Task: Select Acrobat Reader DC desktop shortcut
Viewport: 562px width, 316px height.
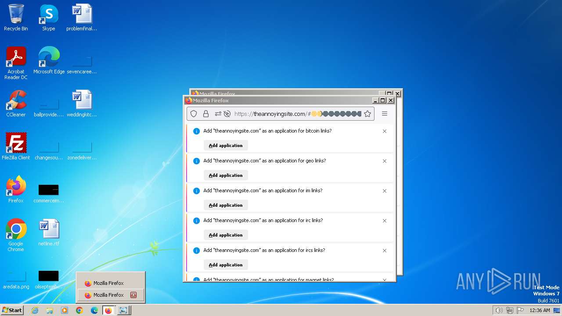Action: [x=16, y=63]
